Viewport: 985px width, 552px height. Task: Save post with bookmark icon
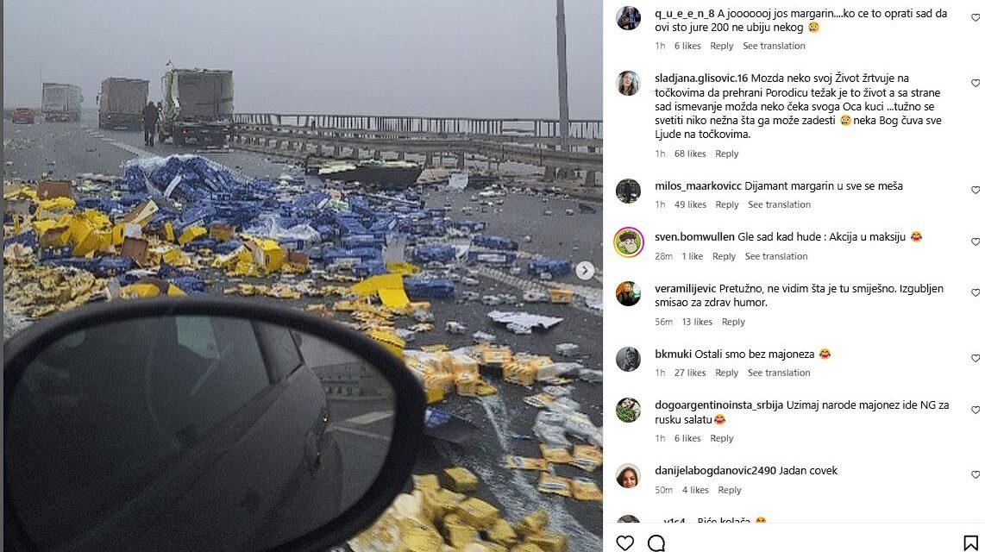(971, 543)
